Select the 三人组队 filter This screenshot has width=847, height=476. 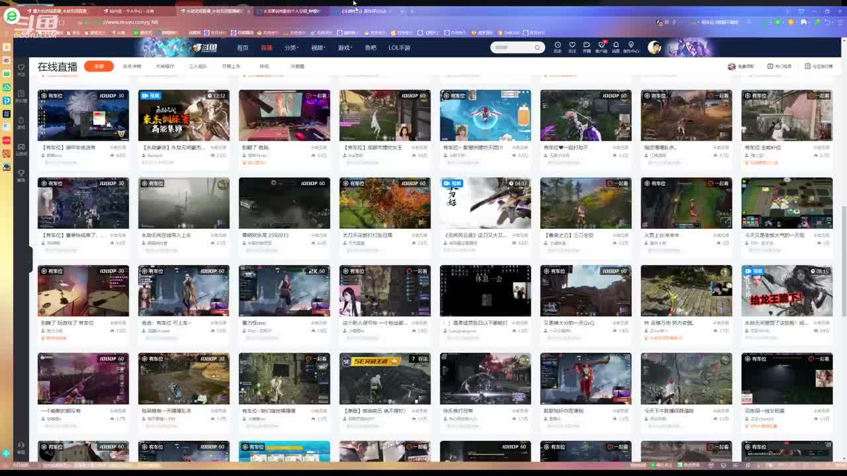[x=198, y=66]
